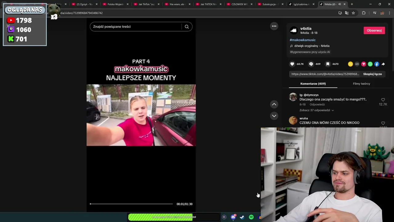Send to friends with pink paper-plane icon
This screenshot has width=394, height=222.
pyautogui.click(x=364, y=64)
